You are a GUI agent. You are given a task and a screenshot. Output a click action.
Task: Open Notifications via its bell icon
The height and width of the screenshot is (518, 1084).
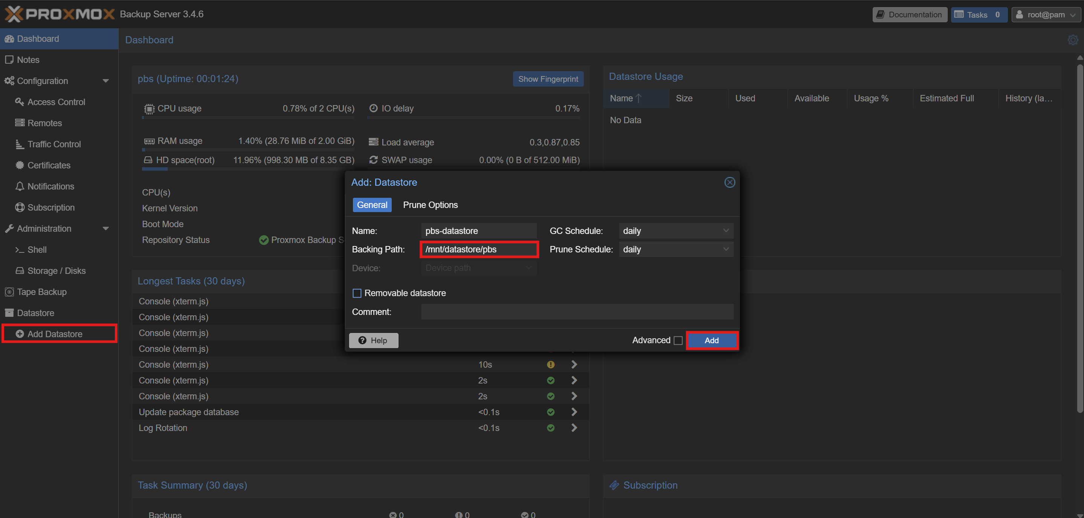point(20,186)
